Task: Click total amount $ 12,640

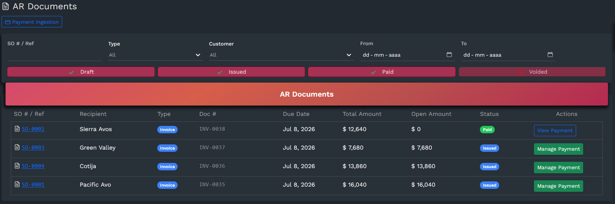Action: (354, 129)
